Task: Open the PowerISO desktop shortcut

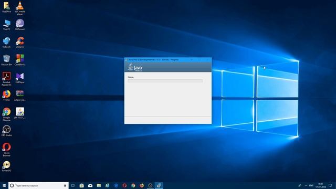Action: (x=7, y=166)
